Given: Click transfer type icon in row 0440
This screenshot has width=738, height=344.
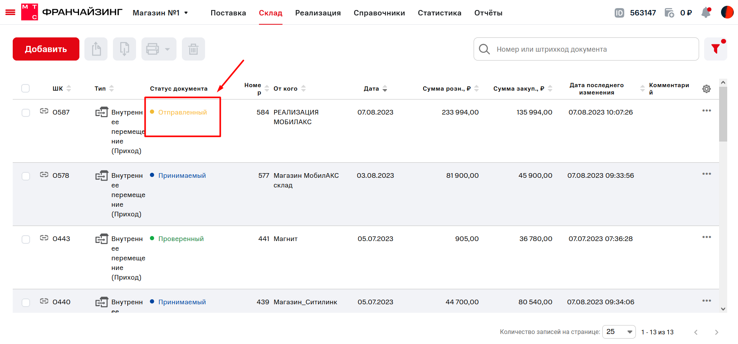Looking at the screenshot, I should click(x=102, y=302).
